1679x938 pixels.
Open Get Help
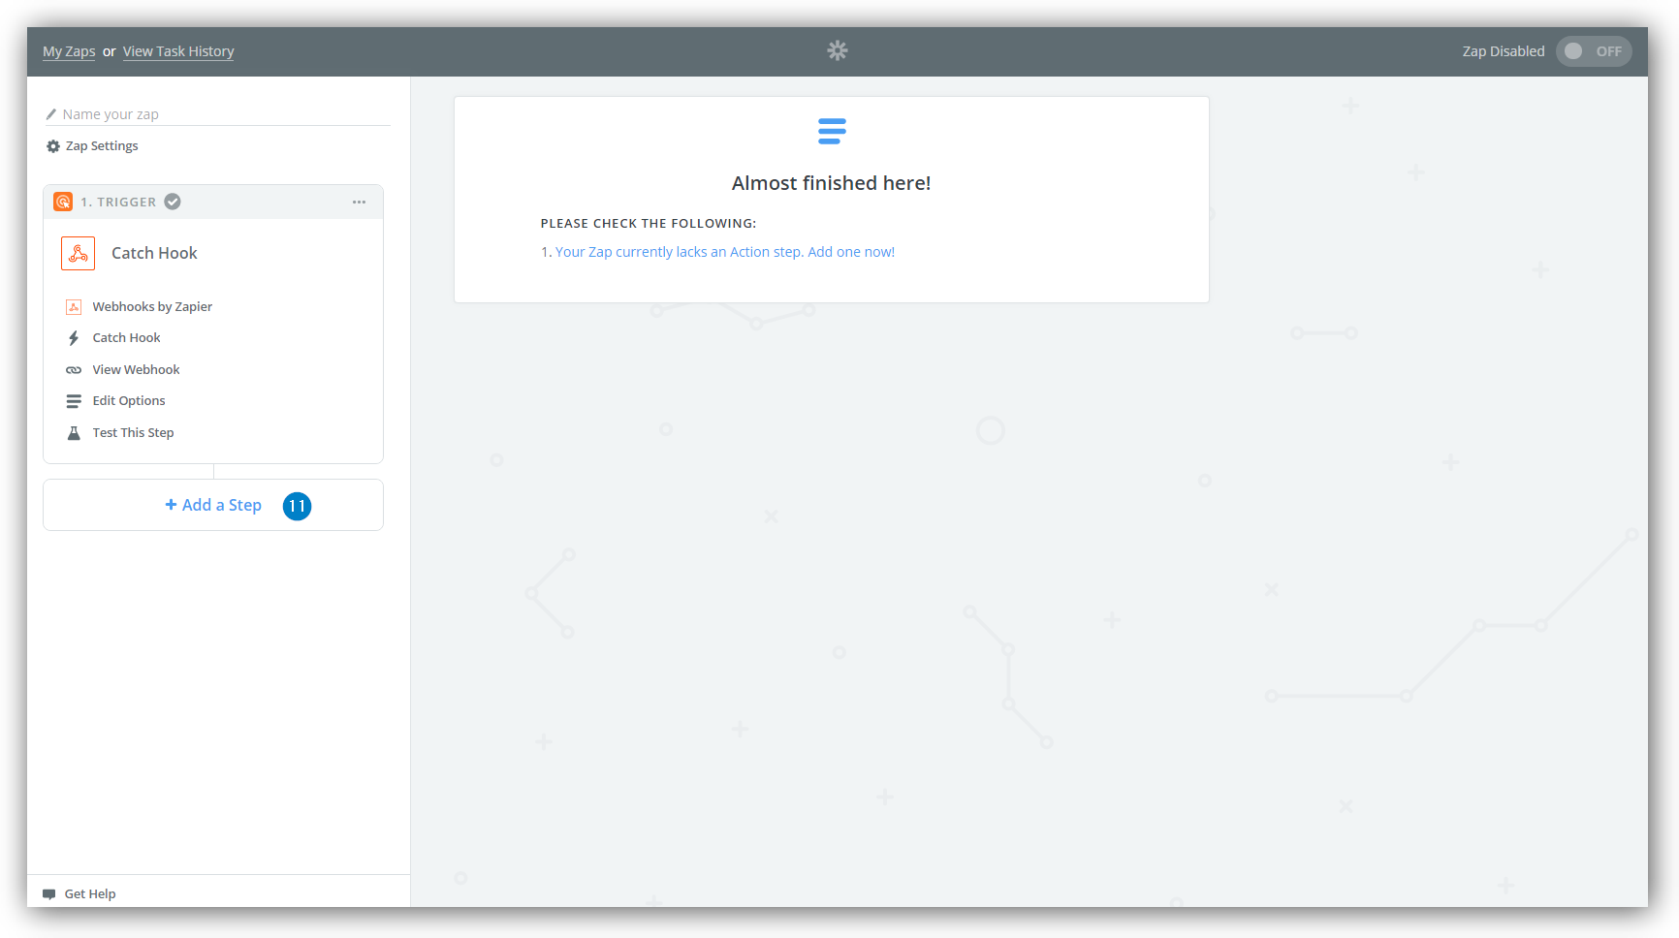[x=90, y=894]
